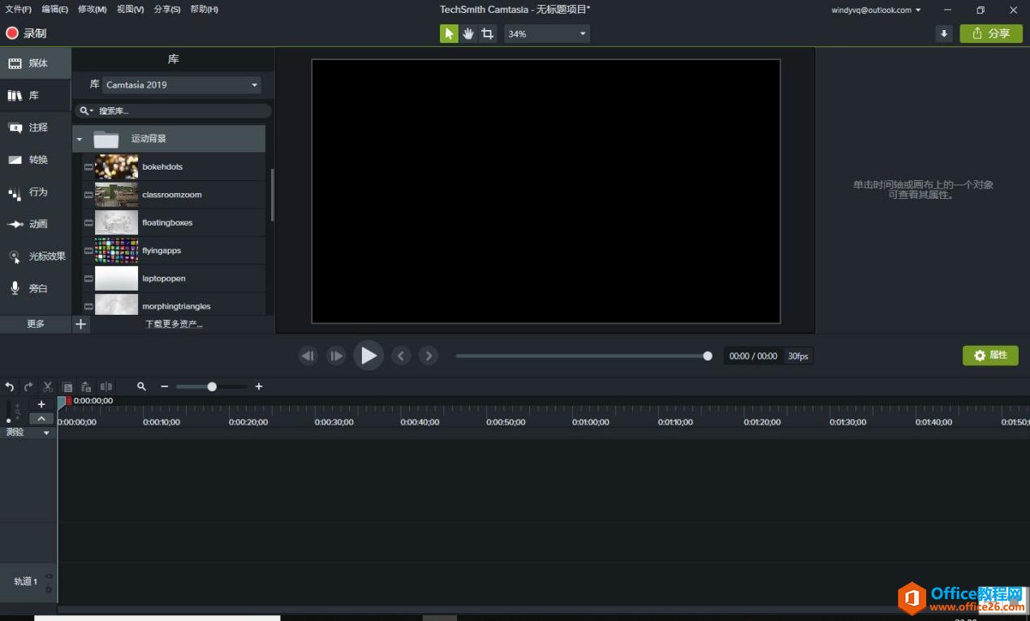Click the 下载更多资产 link
This screenshot has height=621, width=1030.
(174, 324)
